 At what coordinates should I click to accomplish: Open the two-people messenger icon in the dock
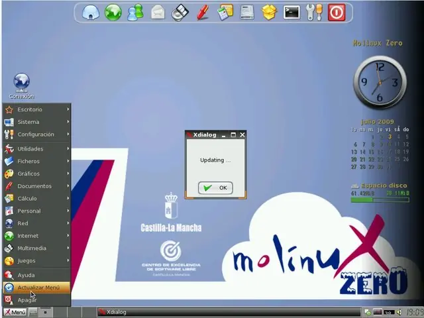135,13
